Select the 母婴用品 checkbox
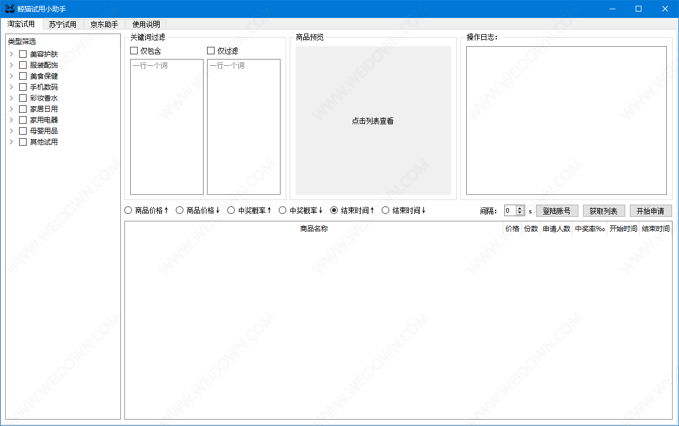 point(23,131)
